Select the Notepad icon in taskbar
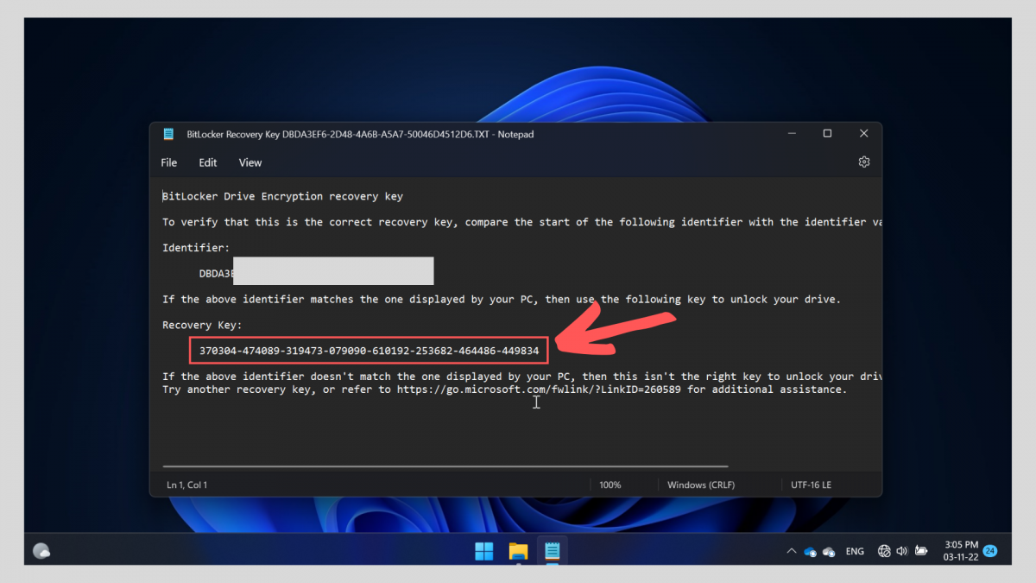 (552, 550)
